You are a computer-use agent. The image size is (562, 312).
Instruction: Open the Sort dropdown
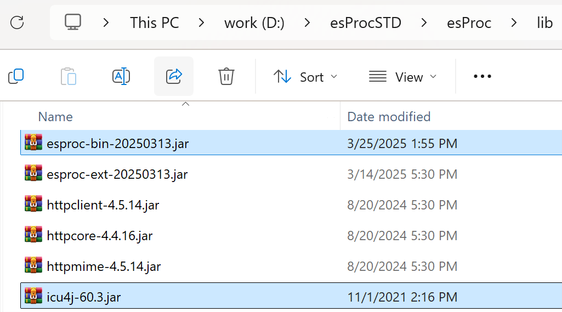coord(305,77)
